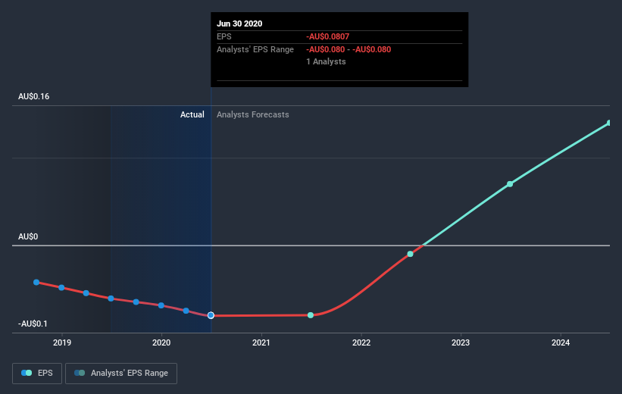The width and height of the screenshot is (622, 394).
Task: Click the Analysts' EPS Range legend dots icon
Action: pyautogui.click(x=80, y=373)
